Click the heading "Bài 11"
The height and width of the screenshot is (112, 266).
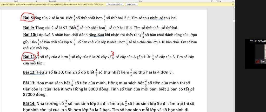coord(29,57)
